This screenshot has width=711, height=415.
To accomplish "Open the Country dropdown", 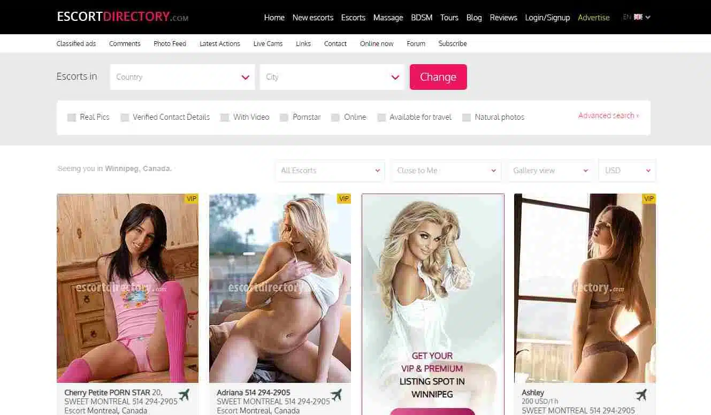I will [182, 77].
